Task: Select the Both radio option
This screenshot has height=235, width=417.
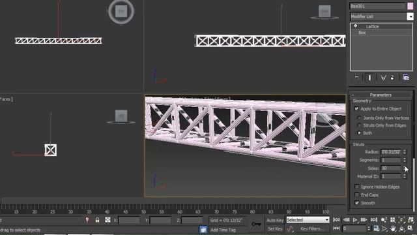Action: click(x=359, y=133)
